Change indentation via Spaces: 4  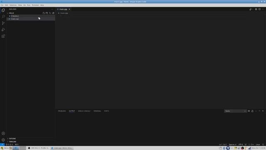tap(232, 145)
